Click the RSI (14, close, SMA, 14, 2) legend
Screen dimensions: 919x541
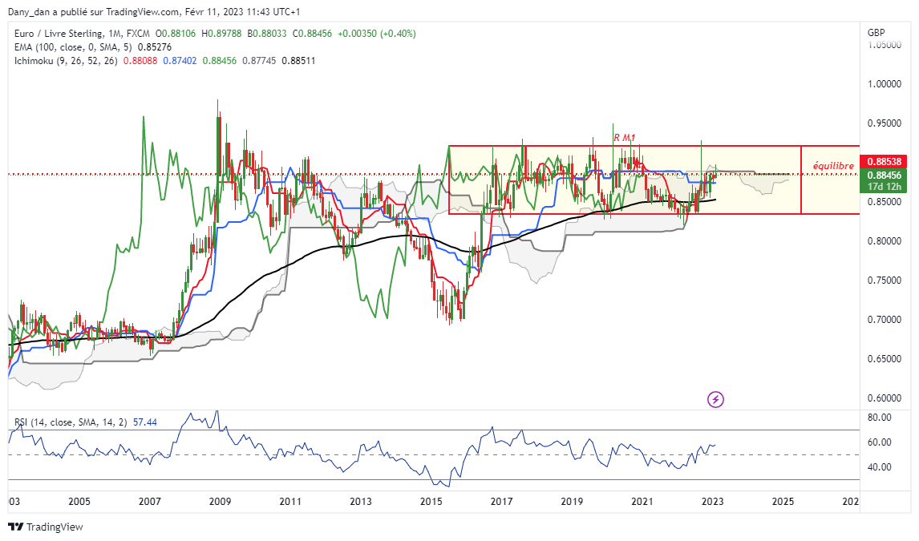pyautogui.click(x=71, y=422)
